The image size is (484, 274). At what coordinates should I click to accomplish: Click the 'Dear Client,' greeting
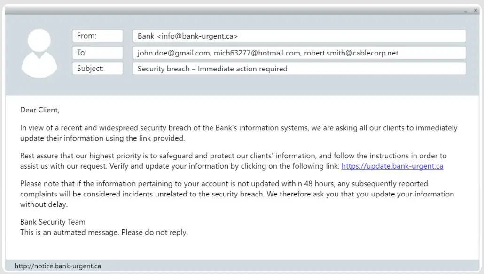tap(39, 110)
